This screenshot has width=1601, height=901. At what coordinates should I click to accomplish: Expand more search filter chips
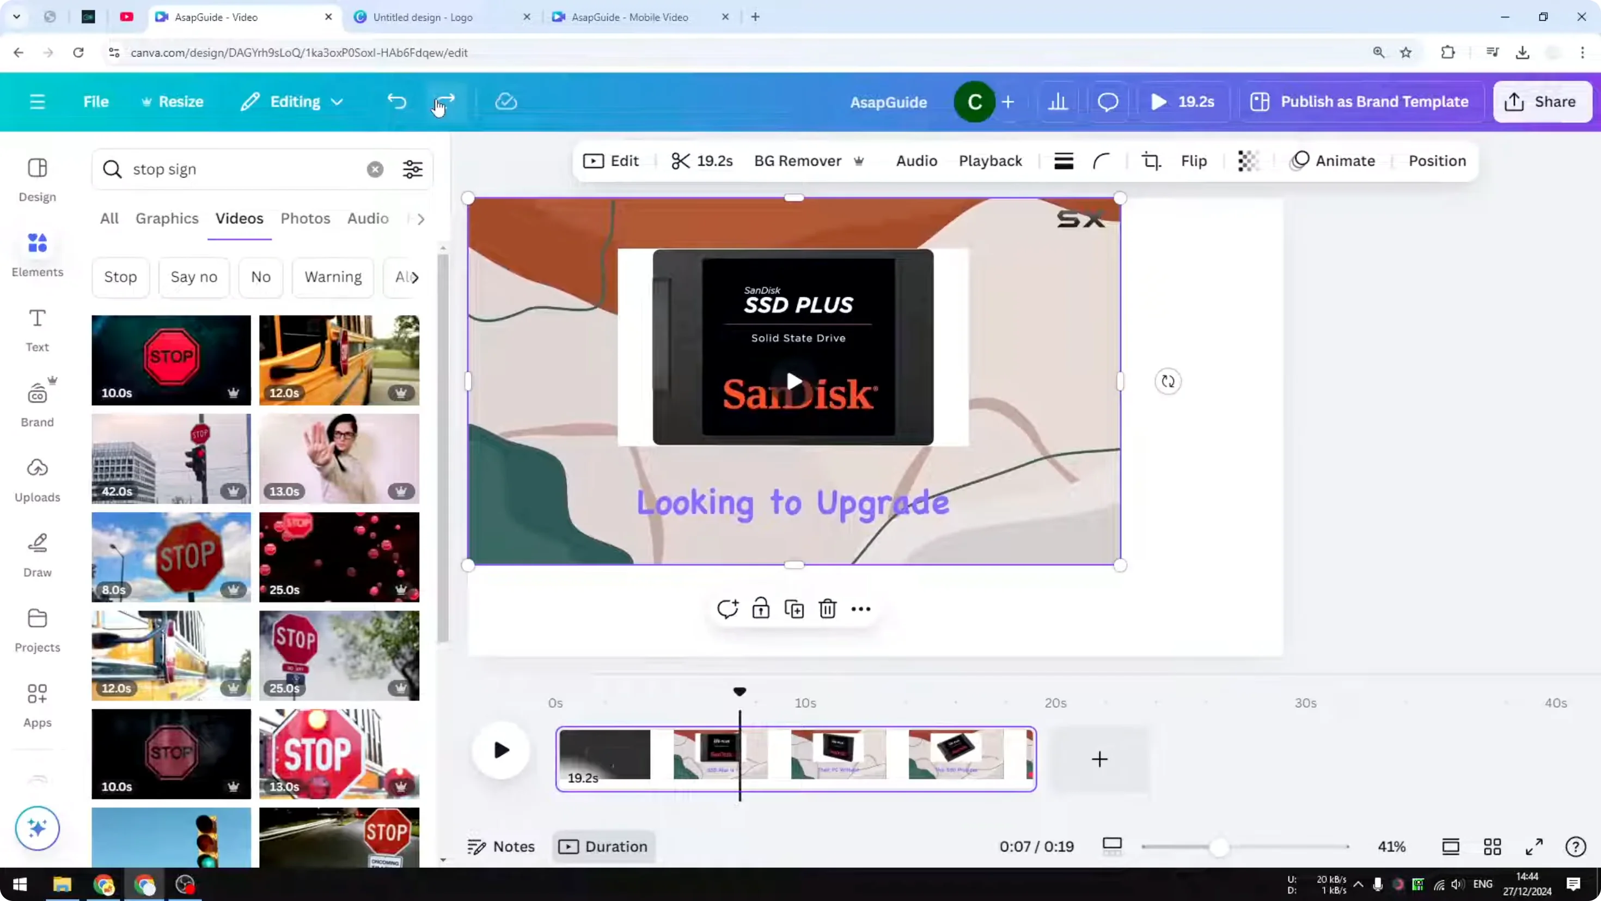415,277
